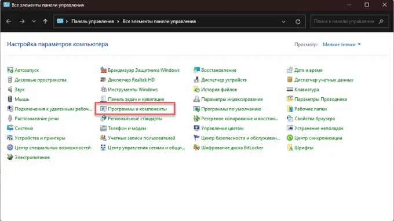
Task: Click the Центр синхронизации green icon
Action: (290, 138)
